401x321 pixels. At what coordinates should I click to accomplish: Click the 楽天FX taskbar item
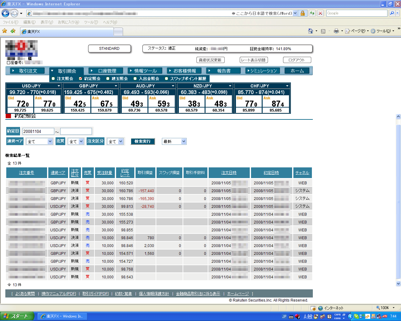(x=62, y=316)
